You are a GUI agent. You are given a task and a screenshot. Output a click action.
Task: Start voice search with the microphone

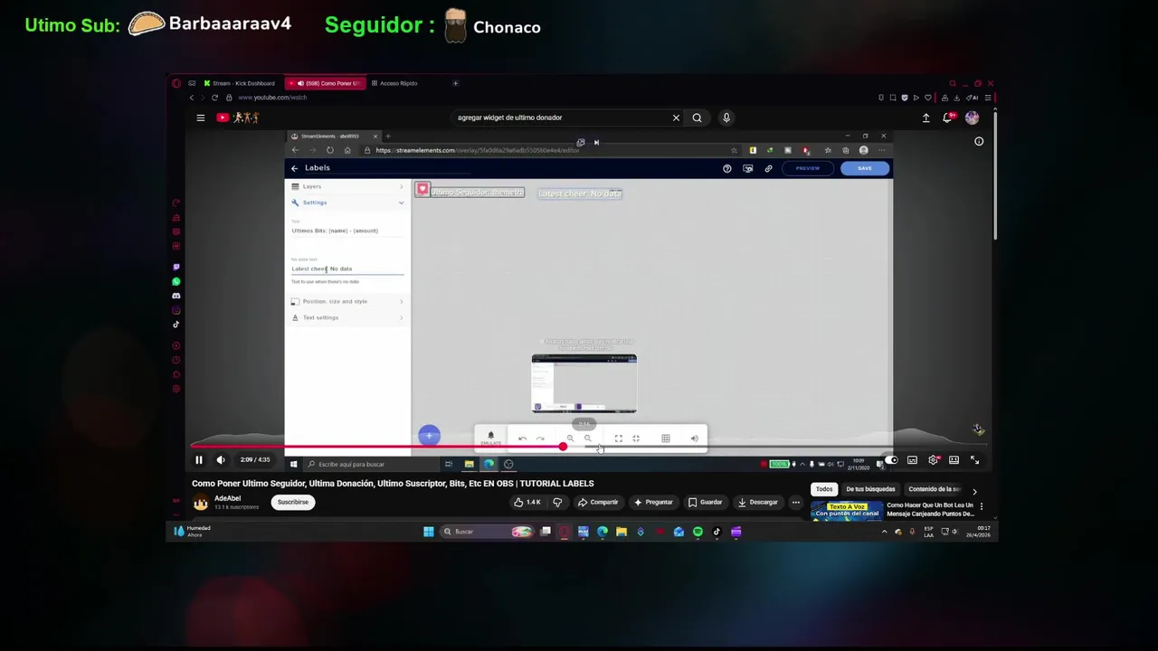click(726, 118)
